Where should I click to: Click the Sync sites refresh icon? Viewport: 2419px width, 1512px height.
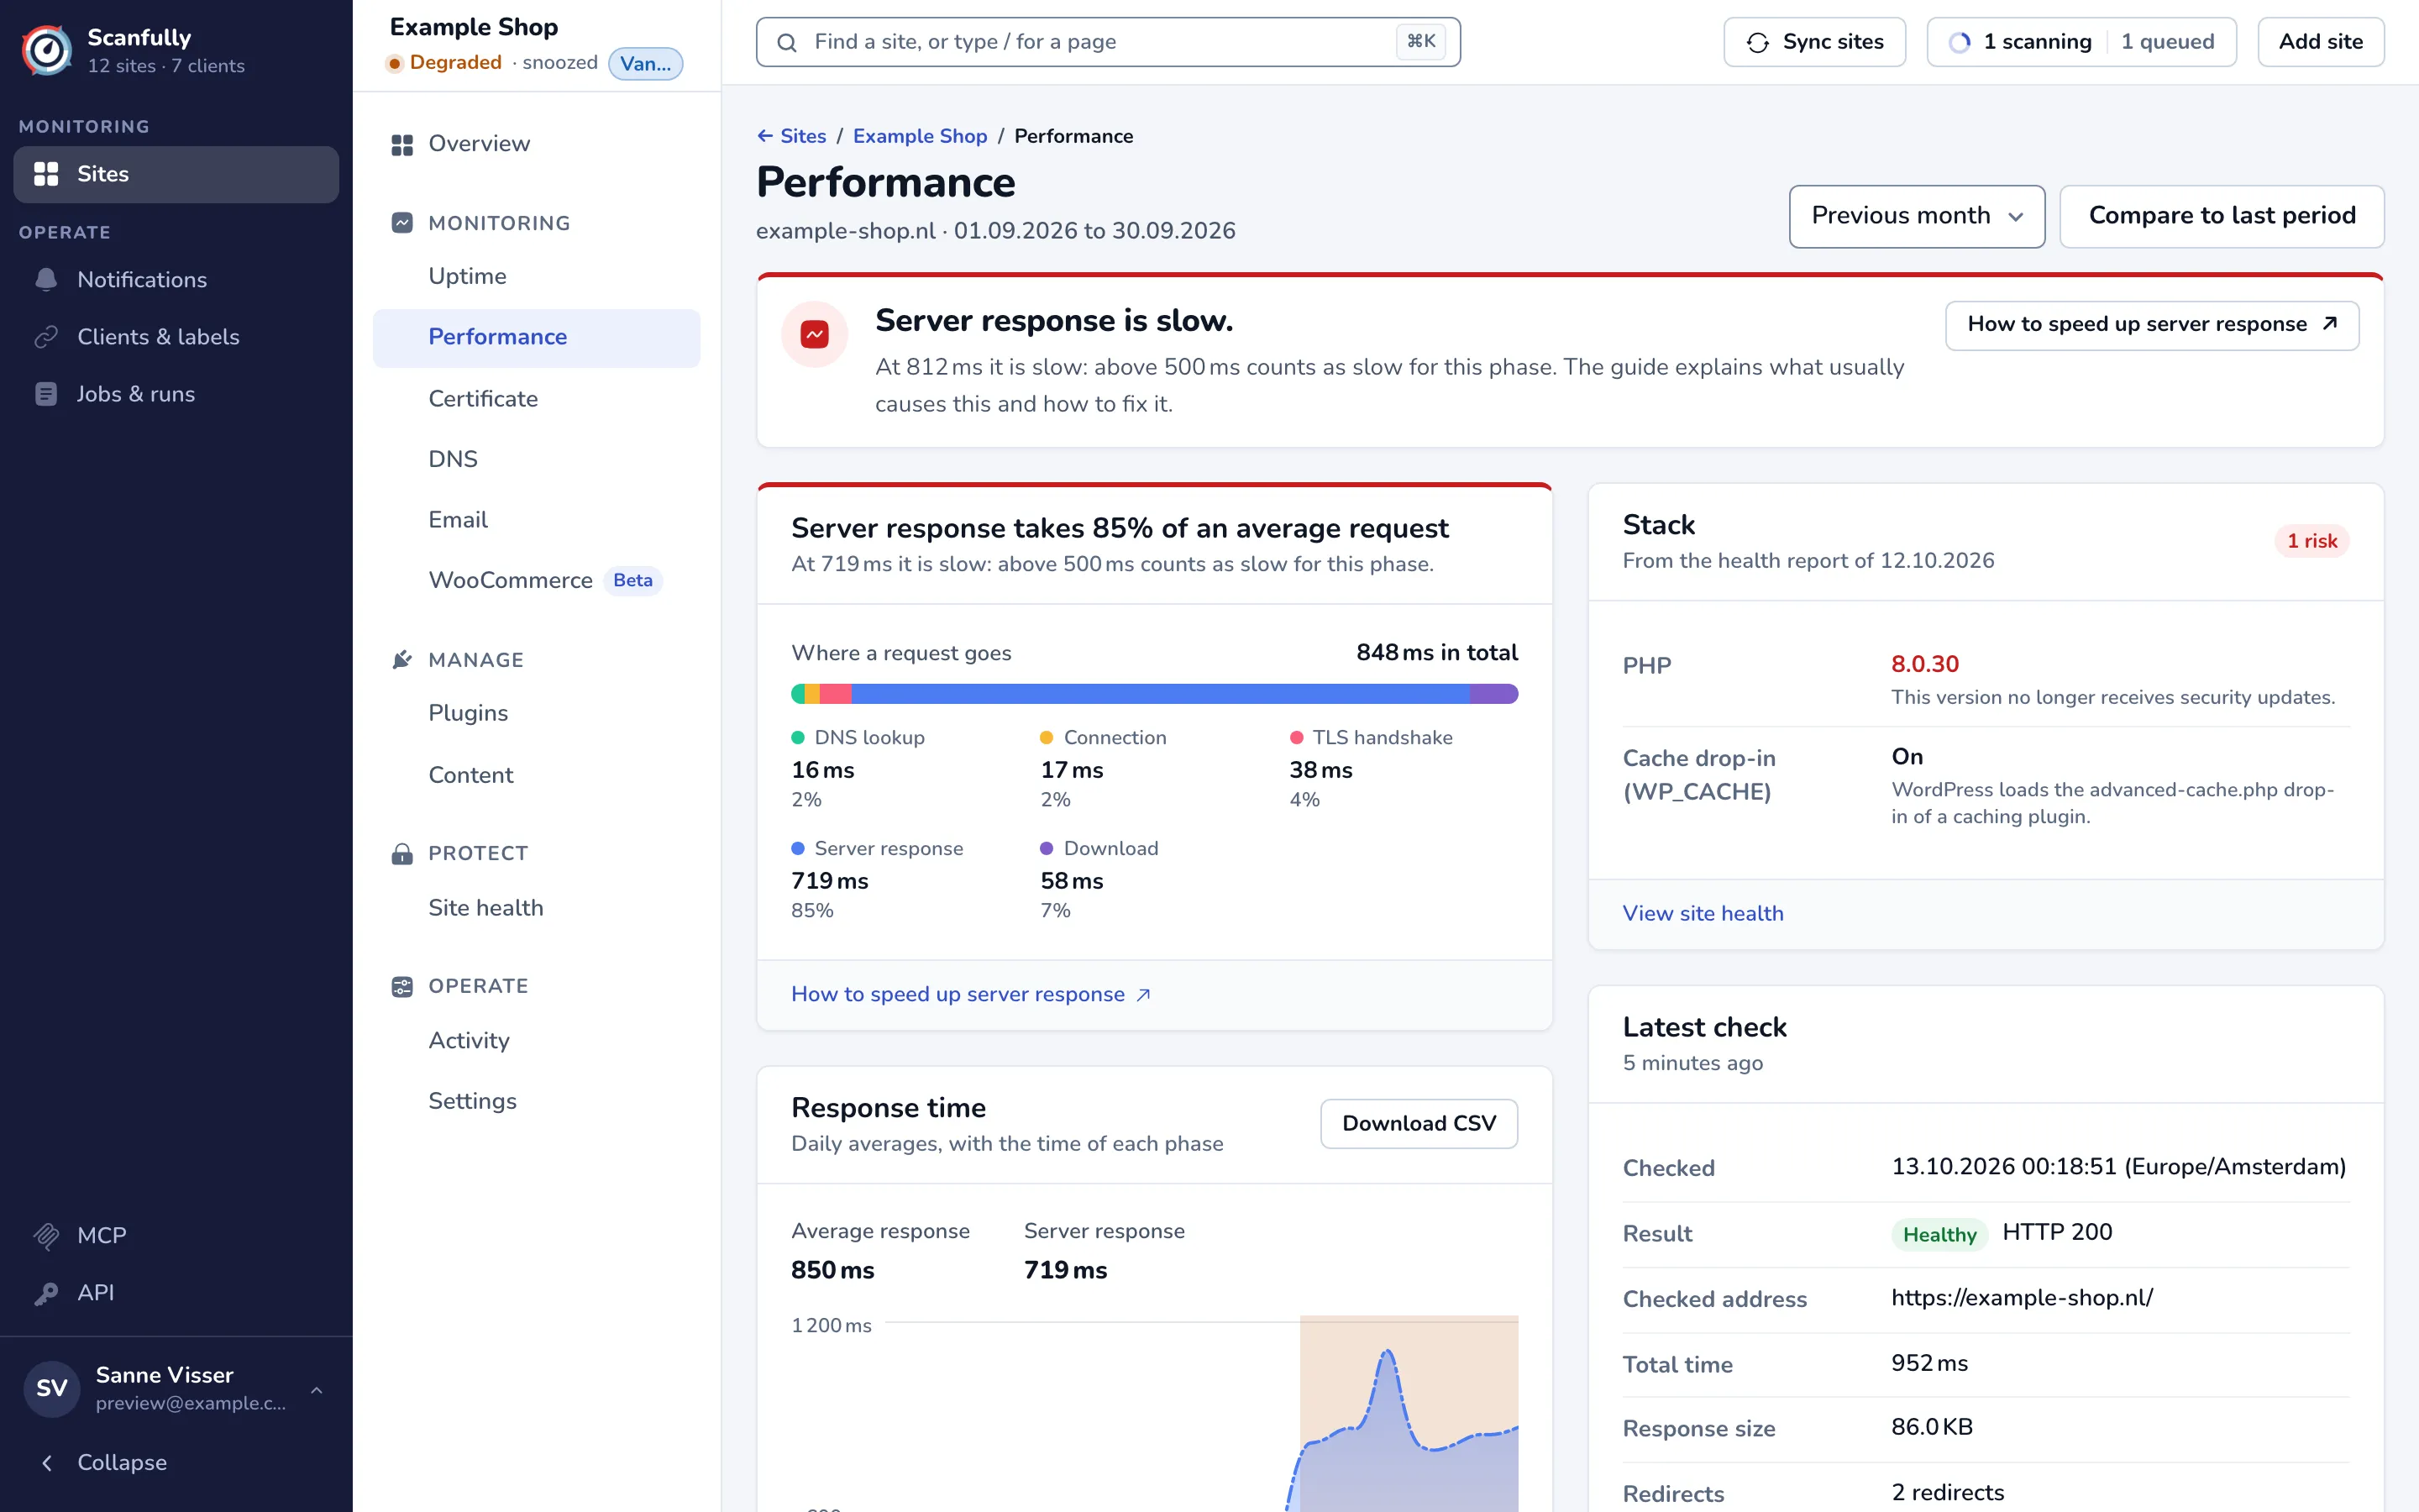[1757, 42]
